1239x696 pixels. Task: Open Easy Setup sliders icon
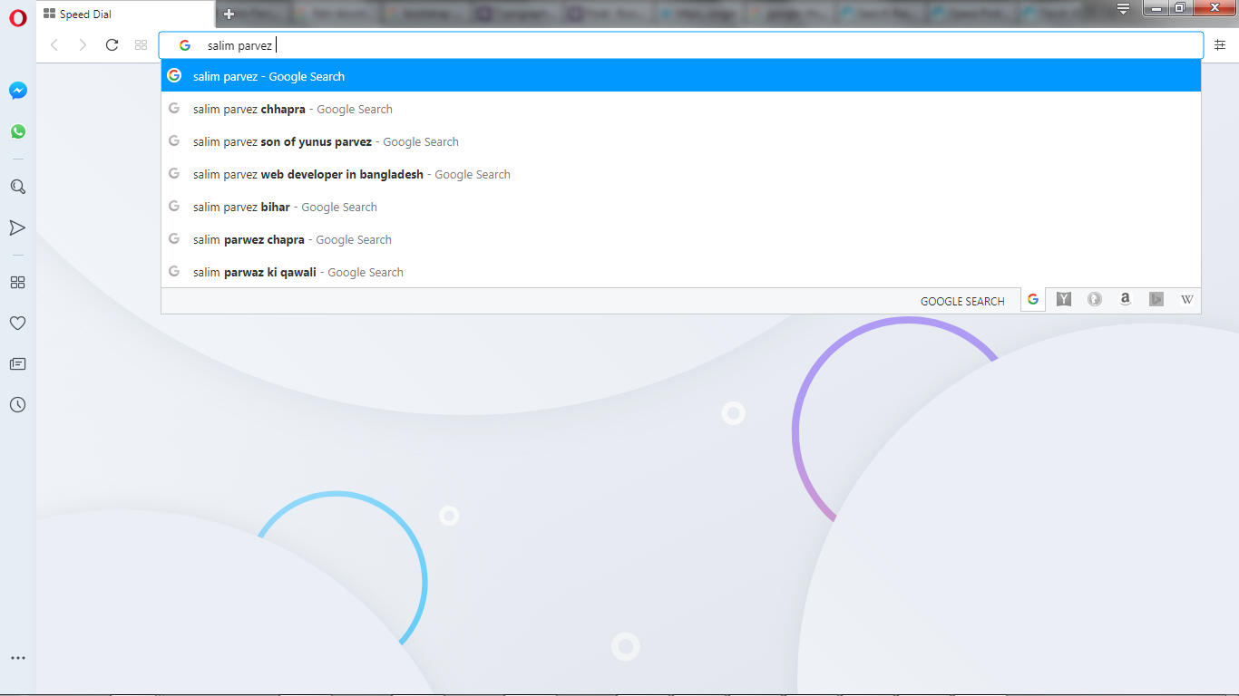(x=1220, y=45)
